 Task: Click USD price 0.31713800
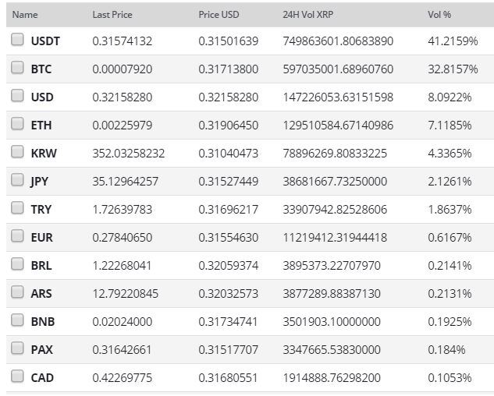point(229,69)
